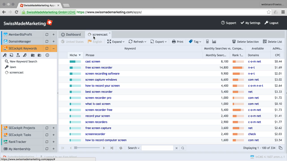The width and height of the screenshot is (287, 161).
Task: Sort by the CPC column header
Action: point(278,55)
